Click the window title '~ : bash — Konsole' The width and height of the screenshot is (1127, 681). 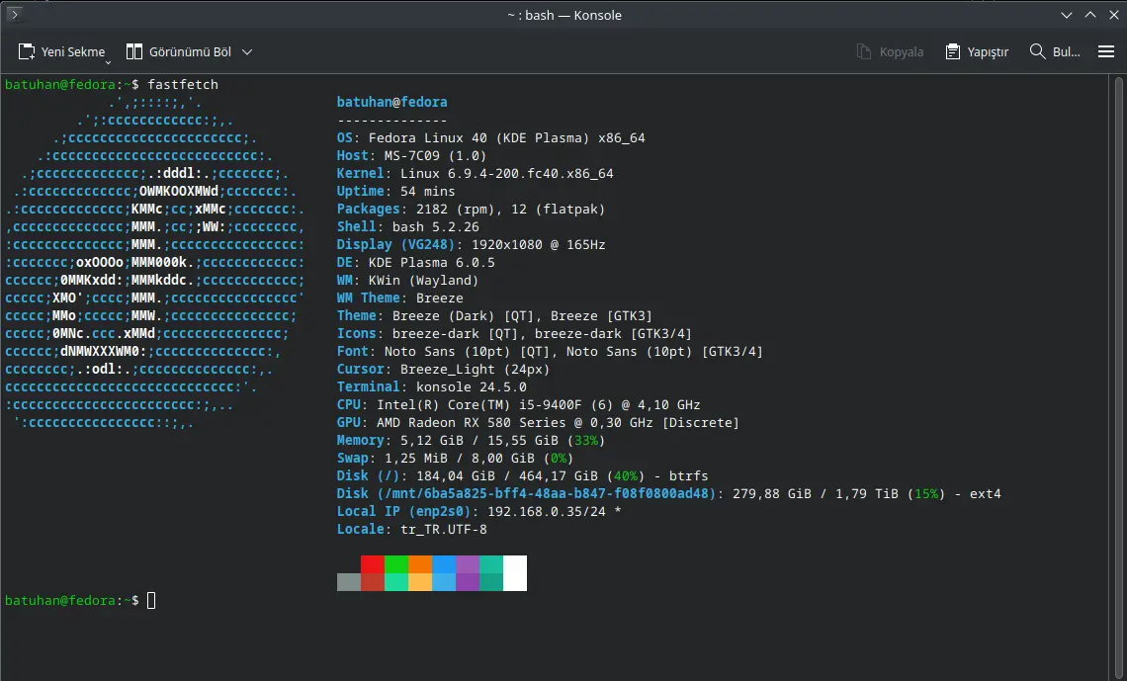(x=564, y=15)
